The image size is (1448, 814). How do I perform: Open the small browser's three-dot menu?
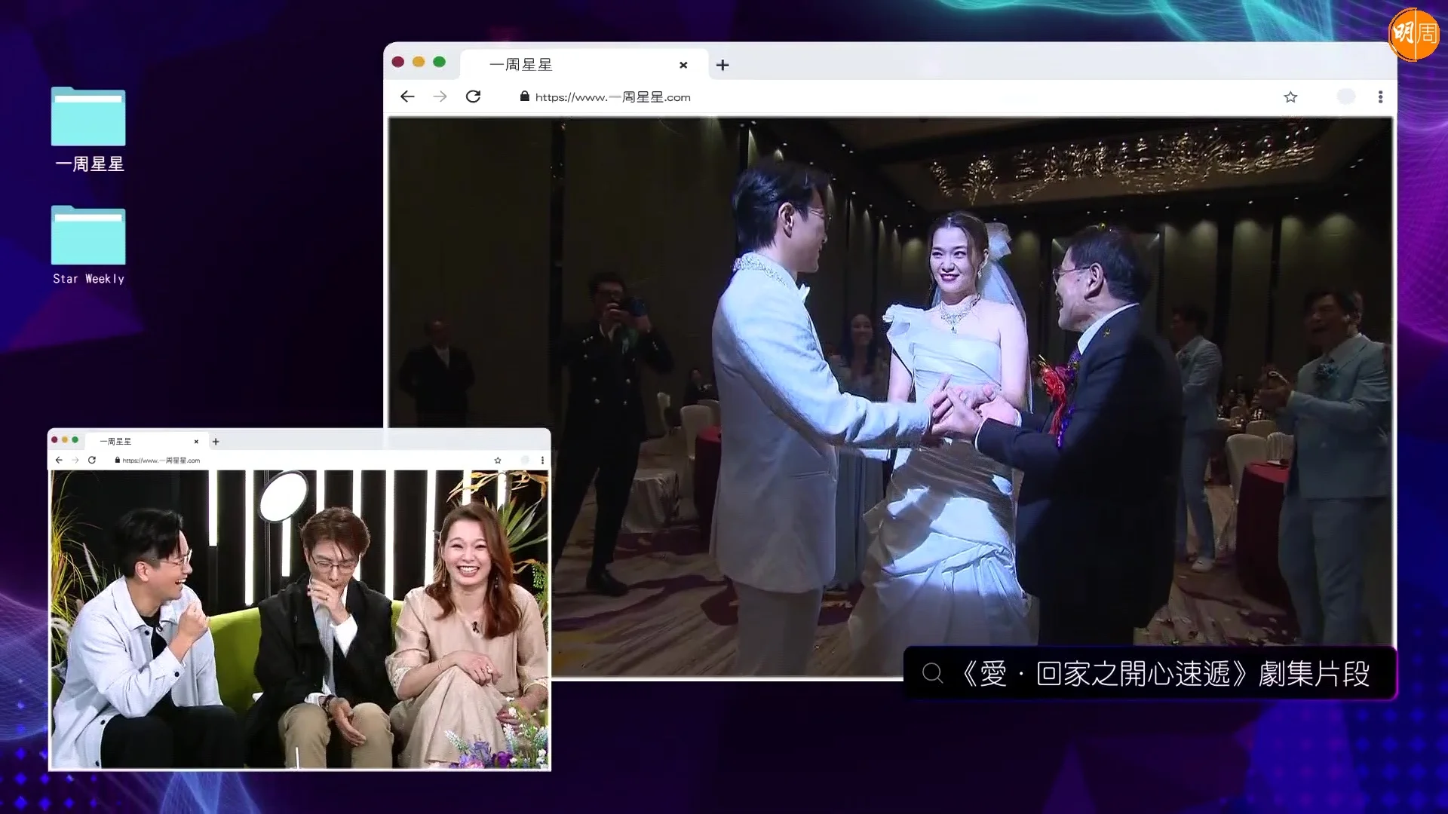pos(542,461)
